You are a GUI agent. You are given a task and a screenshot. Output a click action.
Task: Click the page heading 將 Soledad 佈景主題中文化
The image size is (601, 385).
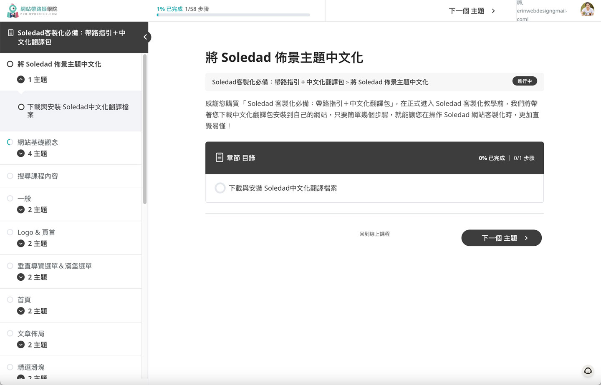coord(284,58)
